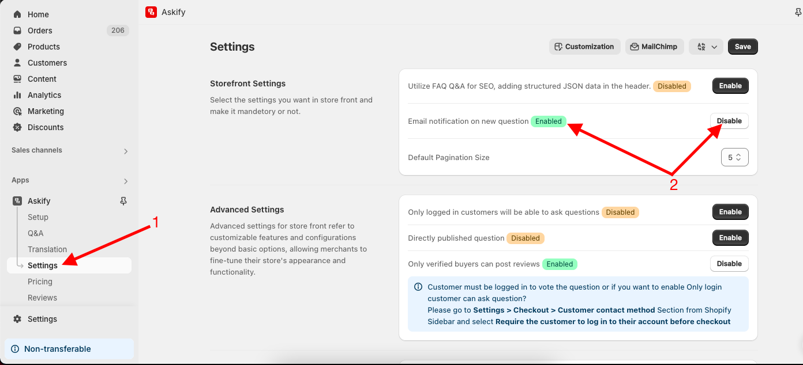Click the blue info icon in login notice
The image size is (803, 365).
418,287
